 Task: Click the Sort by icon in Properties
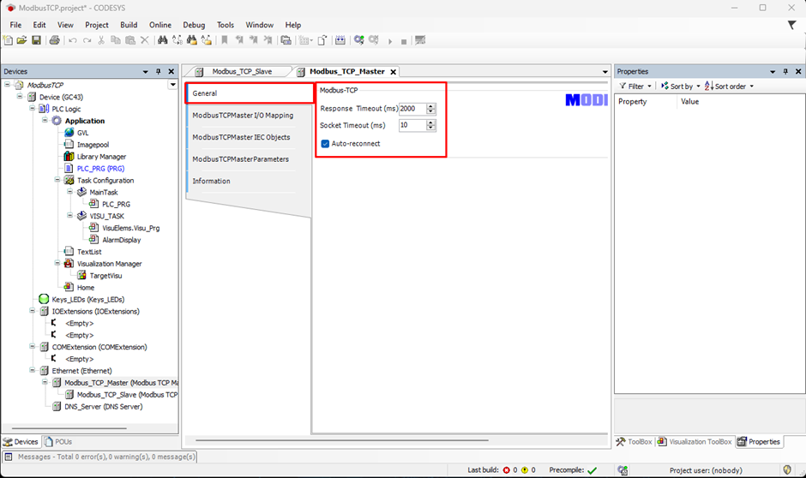tap(665, 87)
